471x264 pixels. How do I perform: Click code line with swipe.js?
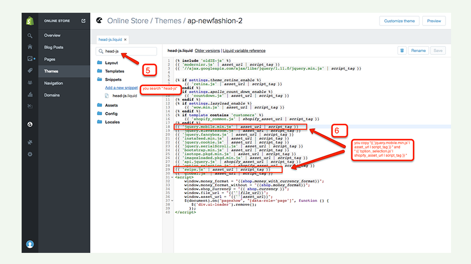pyautogui.click(x=223, y=170)
